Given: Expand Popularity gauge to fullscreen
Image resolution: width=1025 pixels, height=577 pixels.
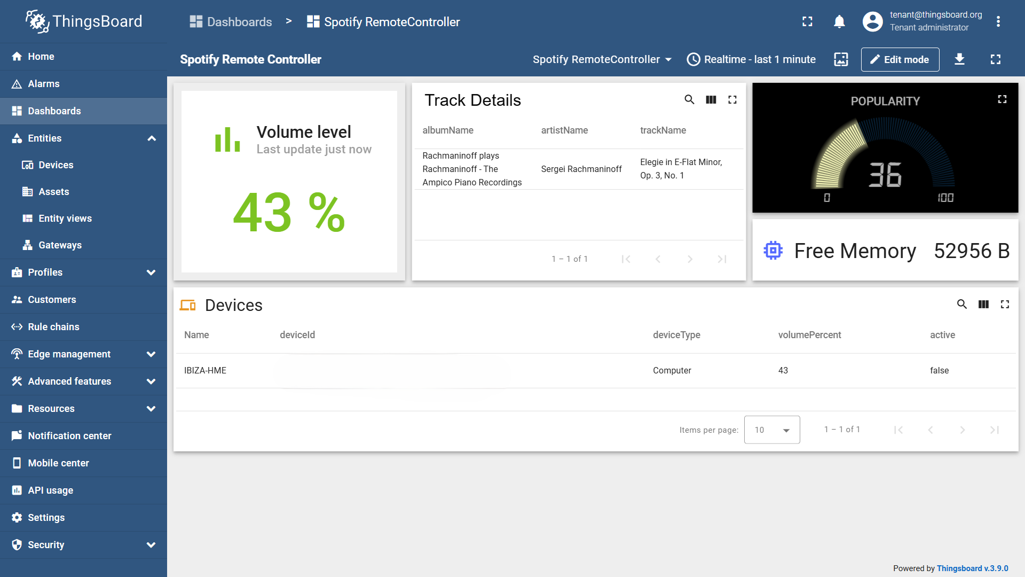Looking at the screenshot, I should pos(1002,99).
